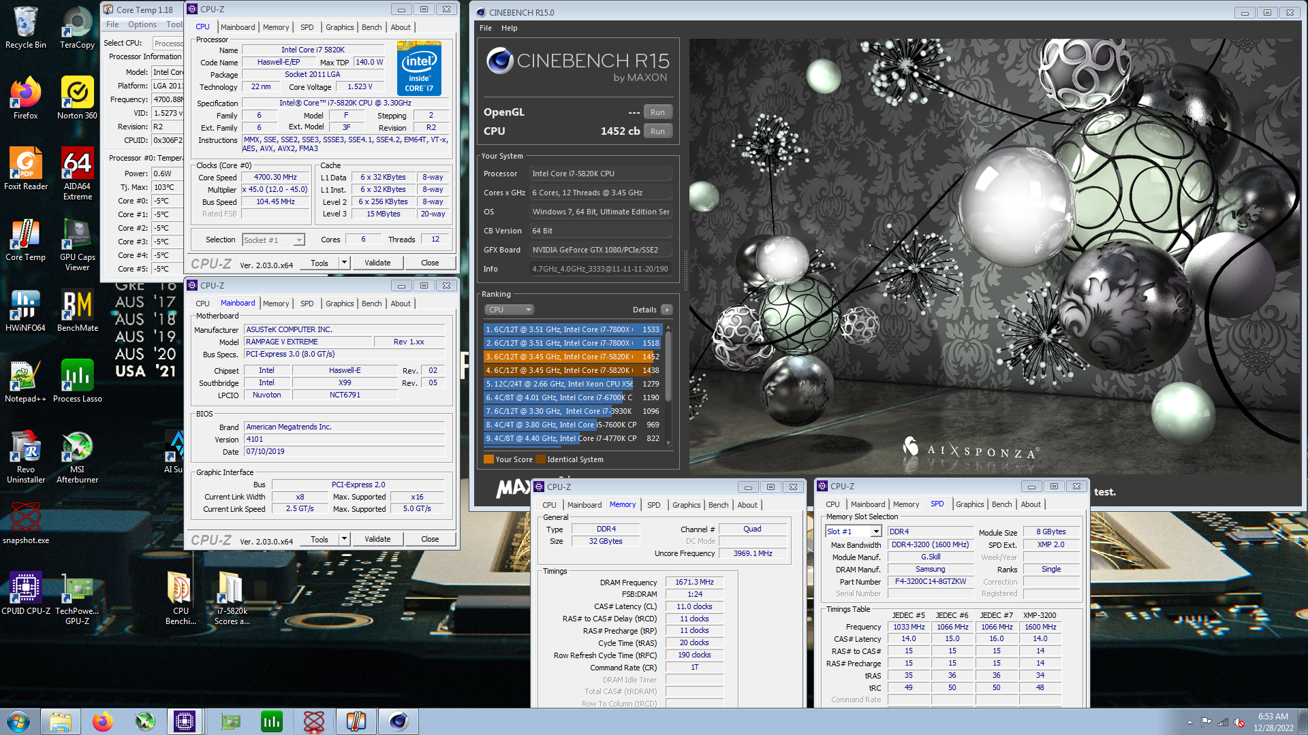Viewport: 1308px width, 735px height.
Task: Open the File menu in Cinebench
Action: (x=485, y=28)
